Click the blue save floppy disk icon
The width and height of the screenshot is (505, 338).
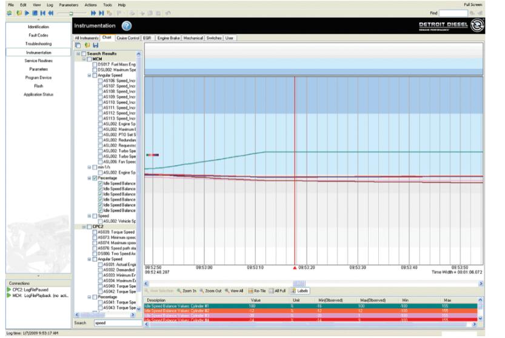click(x=95, y=45)
